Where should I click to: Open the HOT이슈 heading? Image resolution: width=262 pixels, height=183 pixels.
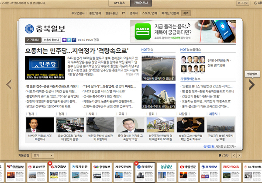coord(147,50)
